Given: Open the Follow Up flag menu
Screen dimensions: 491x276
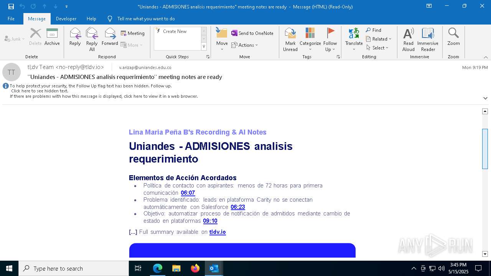Looking at the screenshot, I should 330,39.
